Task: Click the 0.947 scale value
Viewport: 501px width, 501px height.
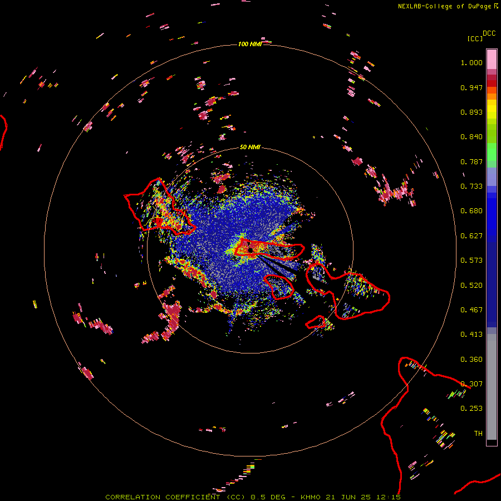Action: [471, 87]
